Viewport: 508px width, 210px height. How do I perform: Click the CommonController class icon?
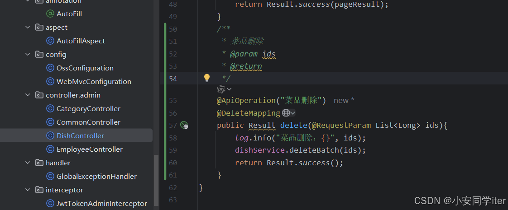(x=50, y=122)
